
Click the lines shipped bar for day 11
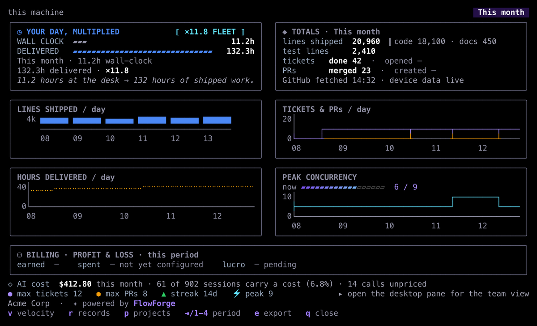pyautogui.click(x=152, y=120)
